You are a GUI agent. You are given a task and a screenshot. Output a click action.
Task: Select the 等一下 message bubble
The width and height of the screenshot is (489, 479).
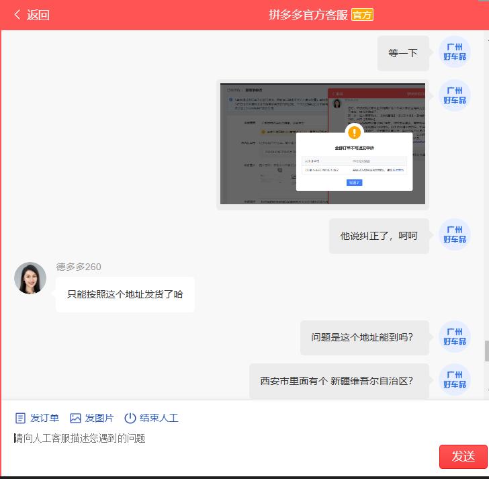(x=403, y=53)
